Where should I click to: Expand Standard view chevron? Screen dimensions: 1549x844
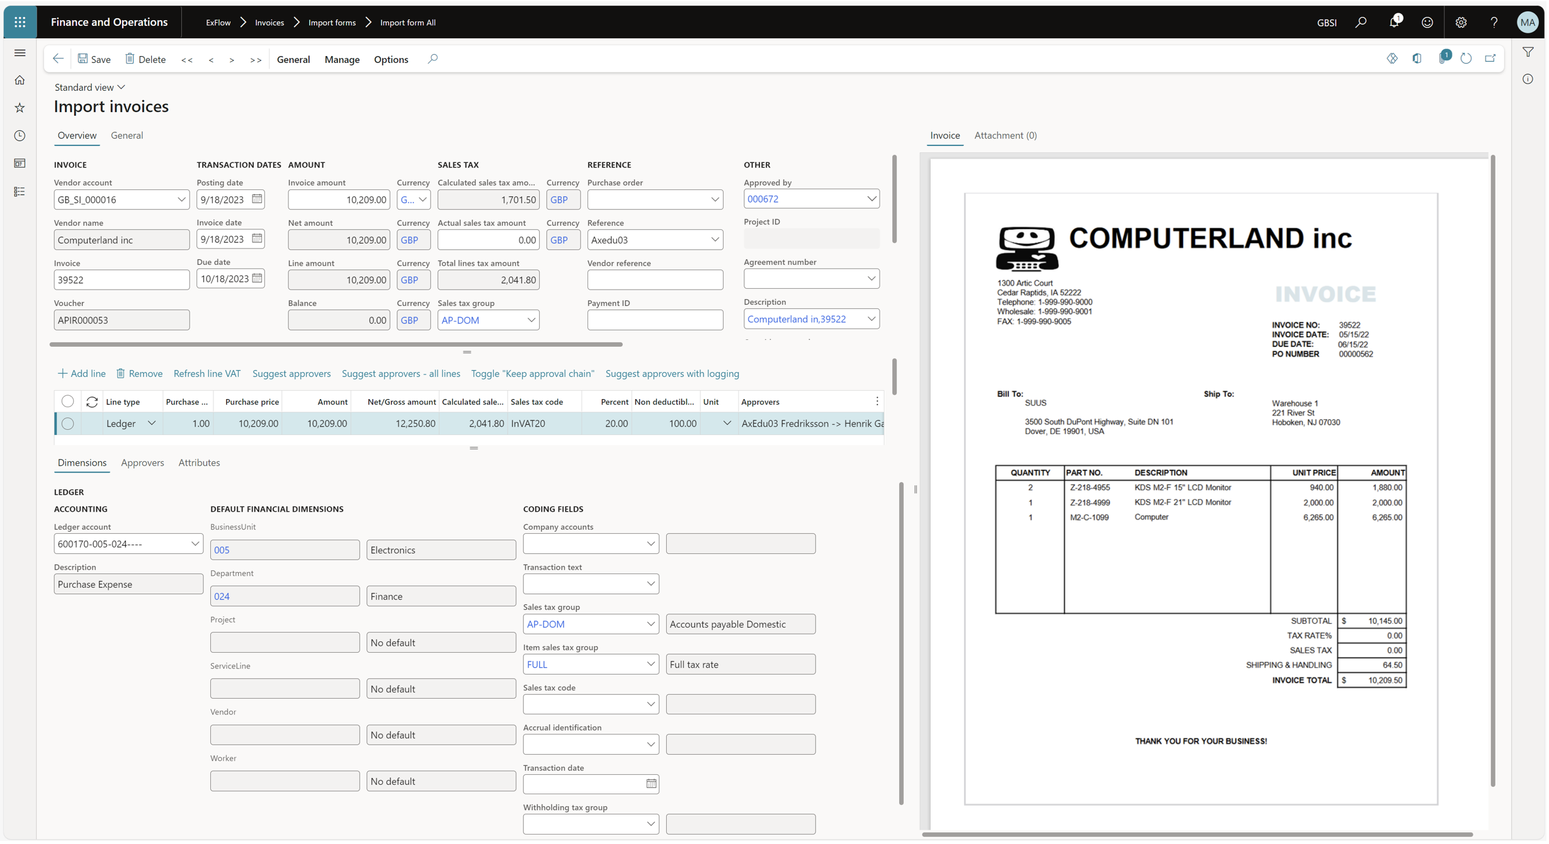click(x=122, y=87)
